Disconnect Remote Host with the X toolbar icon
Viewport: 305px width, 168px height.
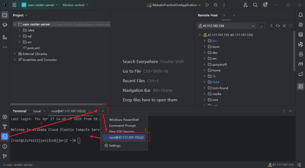284,26
